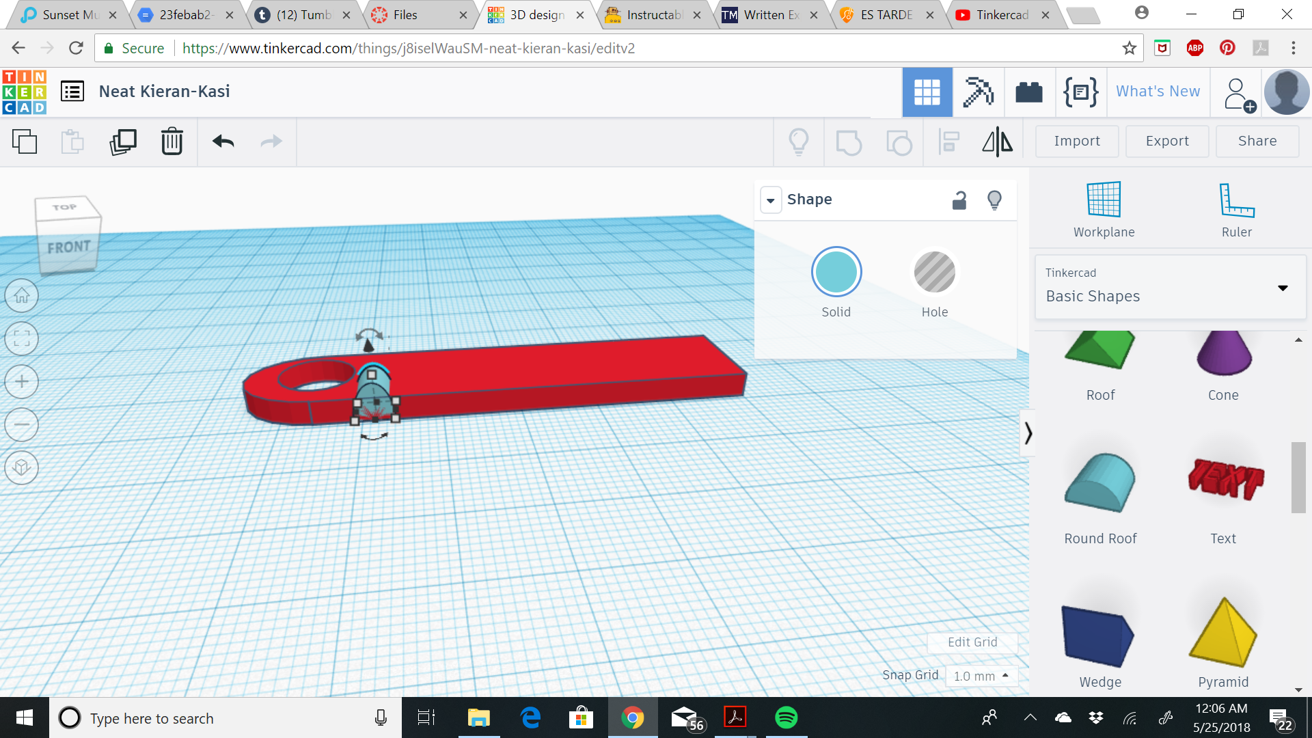
Task: Click the invite collaborator icon
Action: (x=1239, y=94)
